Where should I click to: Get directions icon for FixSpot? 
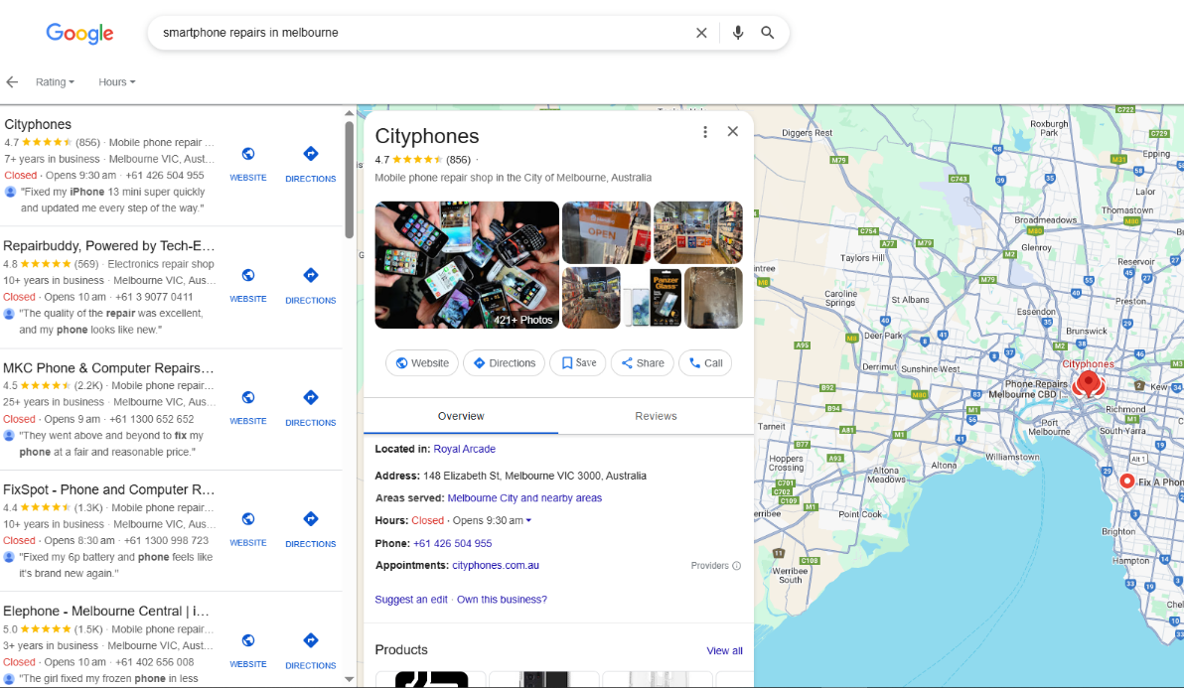(310, 519)
